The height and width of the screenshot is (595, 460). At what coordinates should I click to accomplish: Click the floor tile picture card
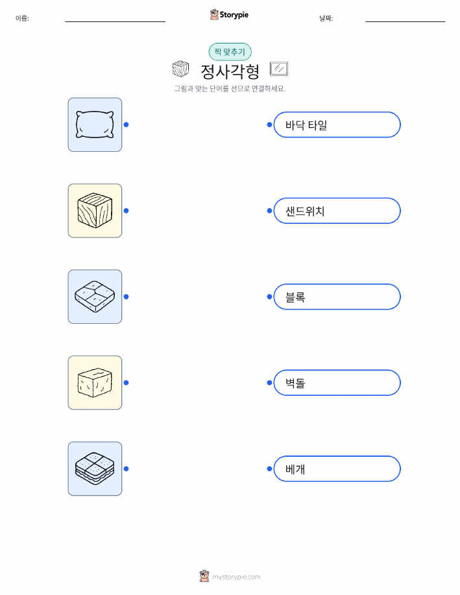pos(95,297)
